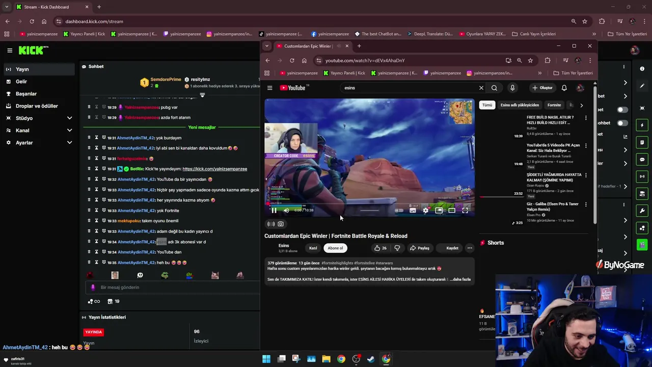Open YouTube player settings gear
The width and height of the screenshot is (652, 367).
pyautogui.click(x=426, y=210)
